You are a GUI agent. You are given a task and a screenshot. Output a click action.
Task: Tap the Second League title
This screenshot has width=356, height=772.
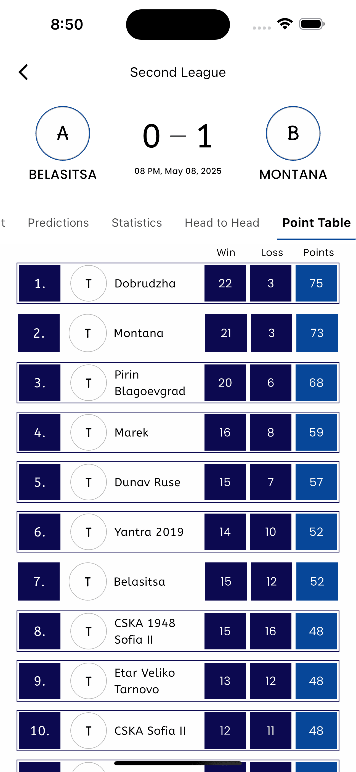point(178,72)
